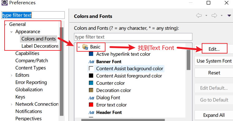Select Active hyperlink text color entry

pos(123,54)
